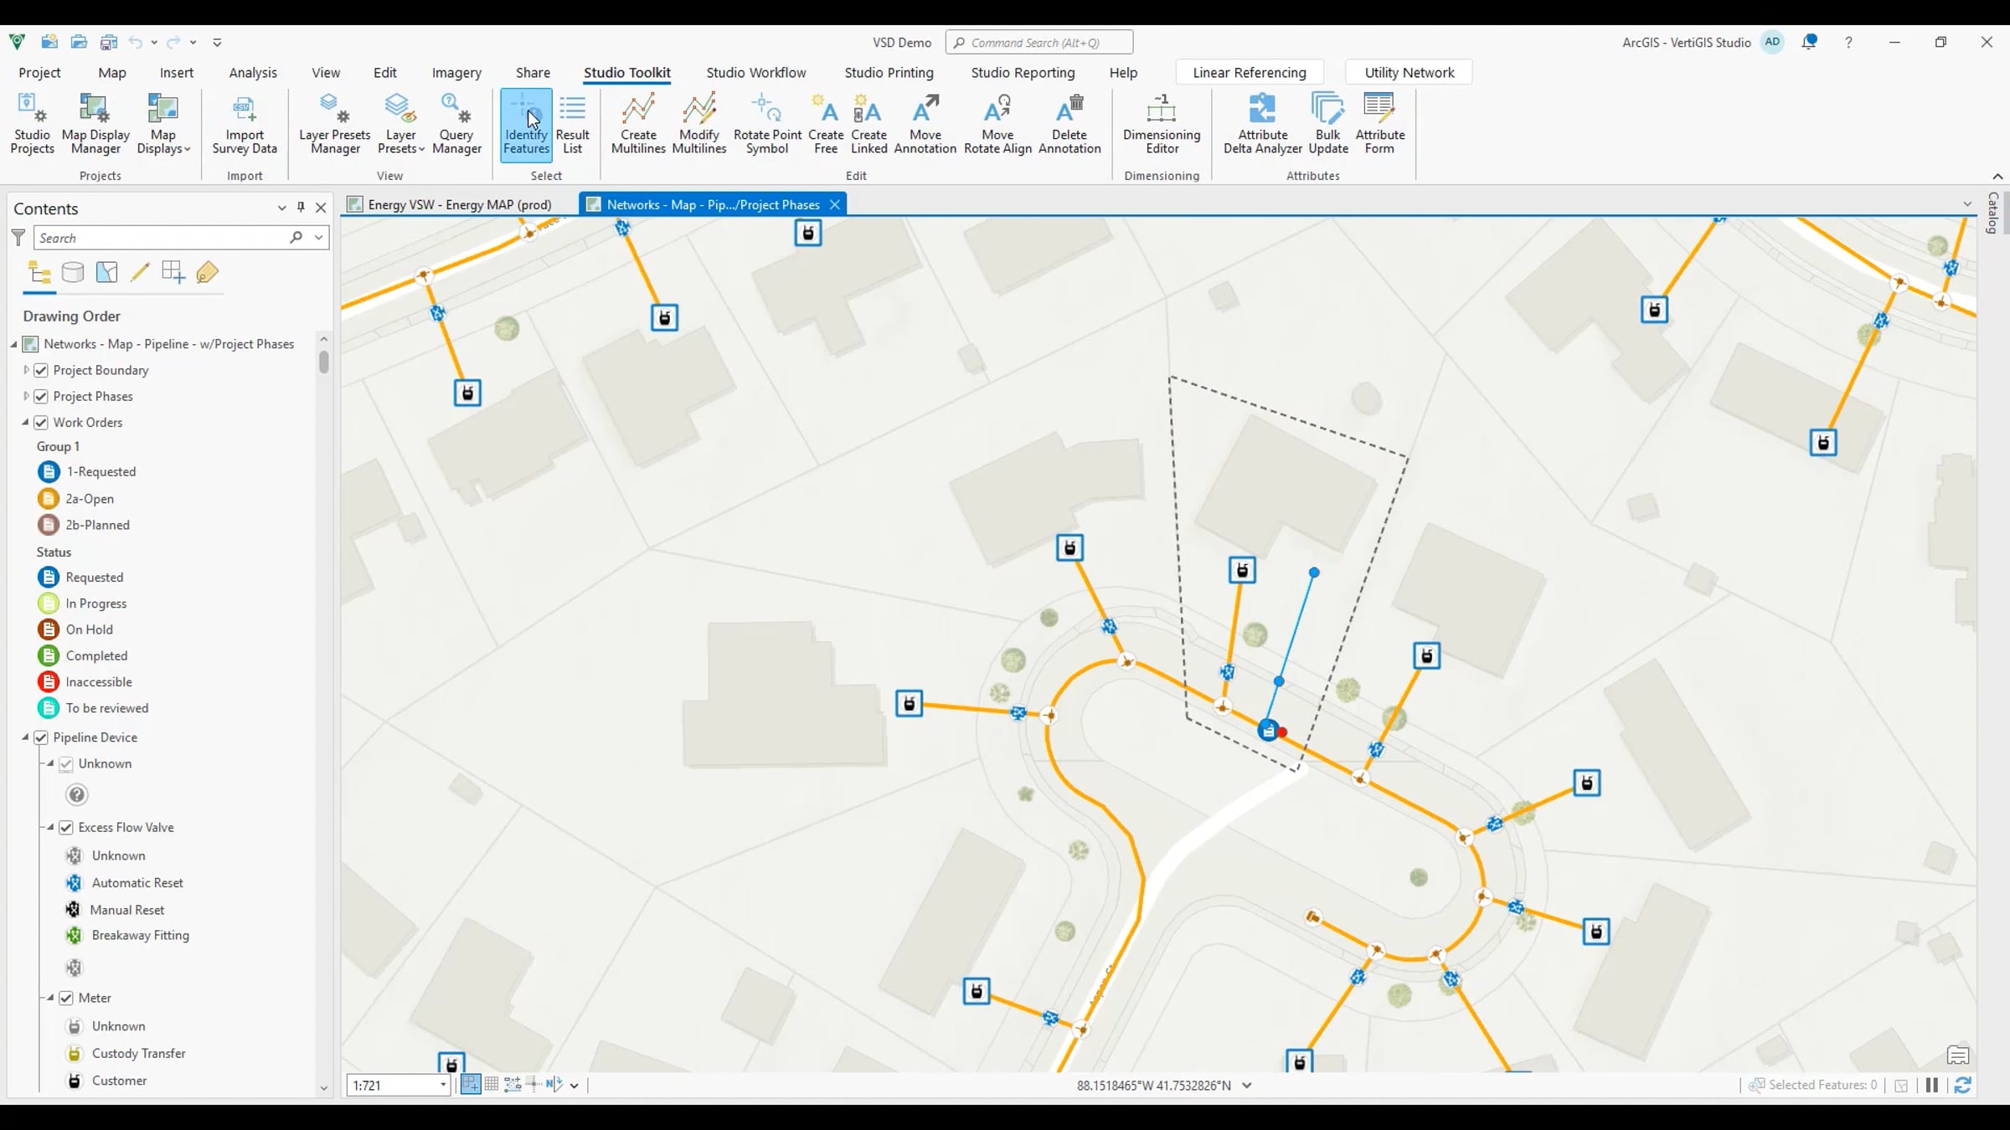Switch Contents to List By Labeling view
Viewport: 2010px width, 1130px height.
207,273
